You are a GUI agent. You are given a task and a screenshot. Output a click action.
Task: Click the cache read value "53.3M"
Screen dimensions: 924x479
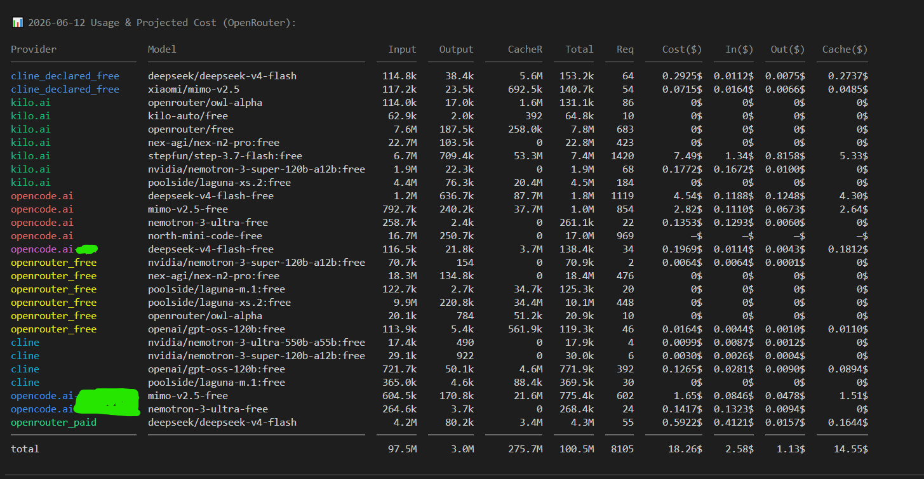pos(528,156)
